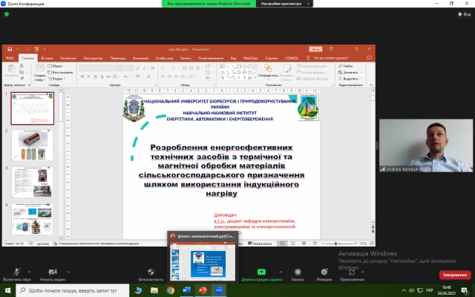This screenshot has width=475, height=297.
Task: Select slide 4 thumbnail
Action: 33,220
